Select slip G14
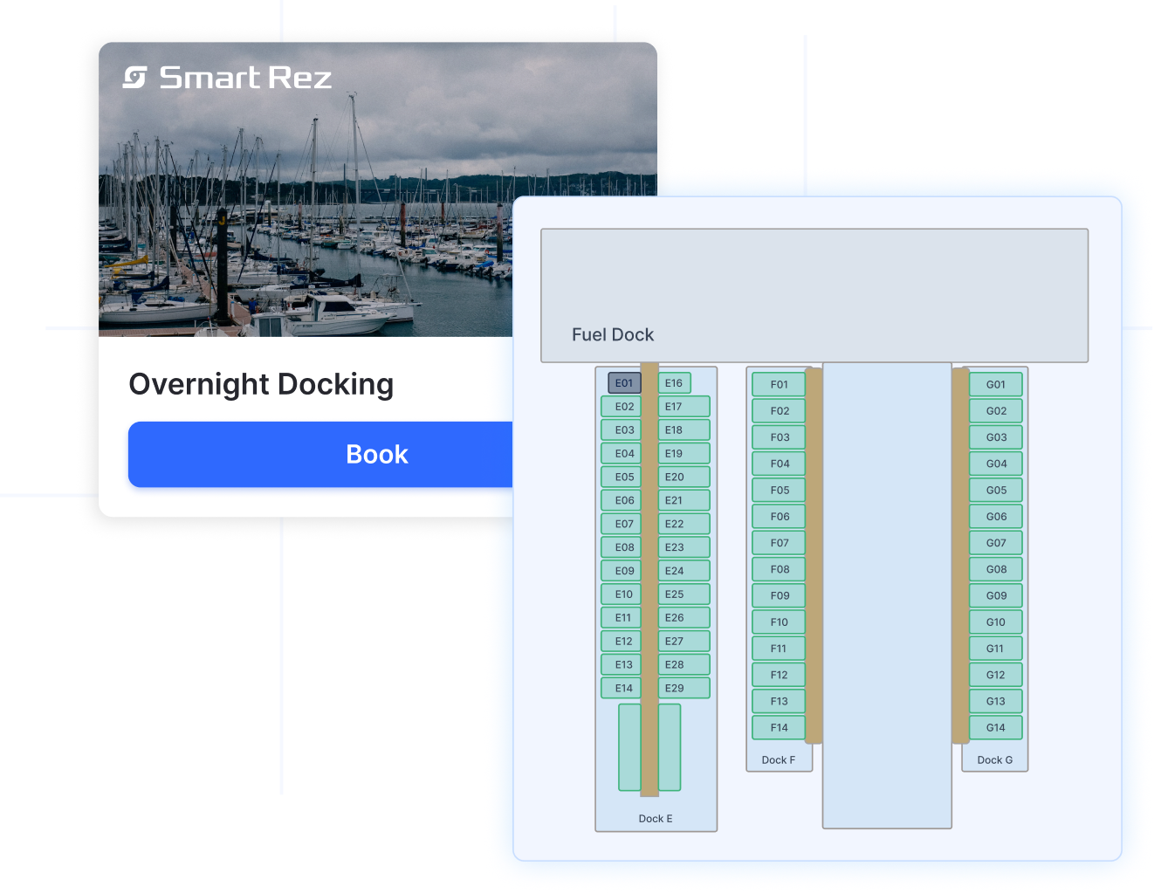 (996, 728)
